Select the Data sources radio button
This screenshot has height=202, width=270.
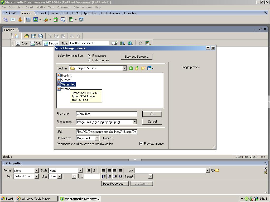coord(89,60)
